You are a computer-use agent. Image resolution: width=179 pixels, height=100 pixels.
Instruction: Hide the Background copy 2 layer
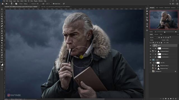(150, 51)
